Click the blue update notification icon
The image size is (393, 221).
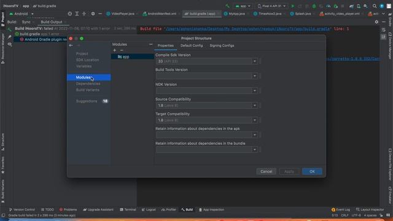(x=382, y=6)
